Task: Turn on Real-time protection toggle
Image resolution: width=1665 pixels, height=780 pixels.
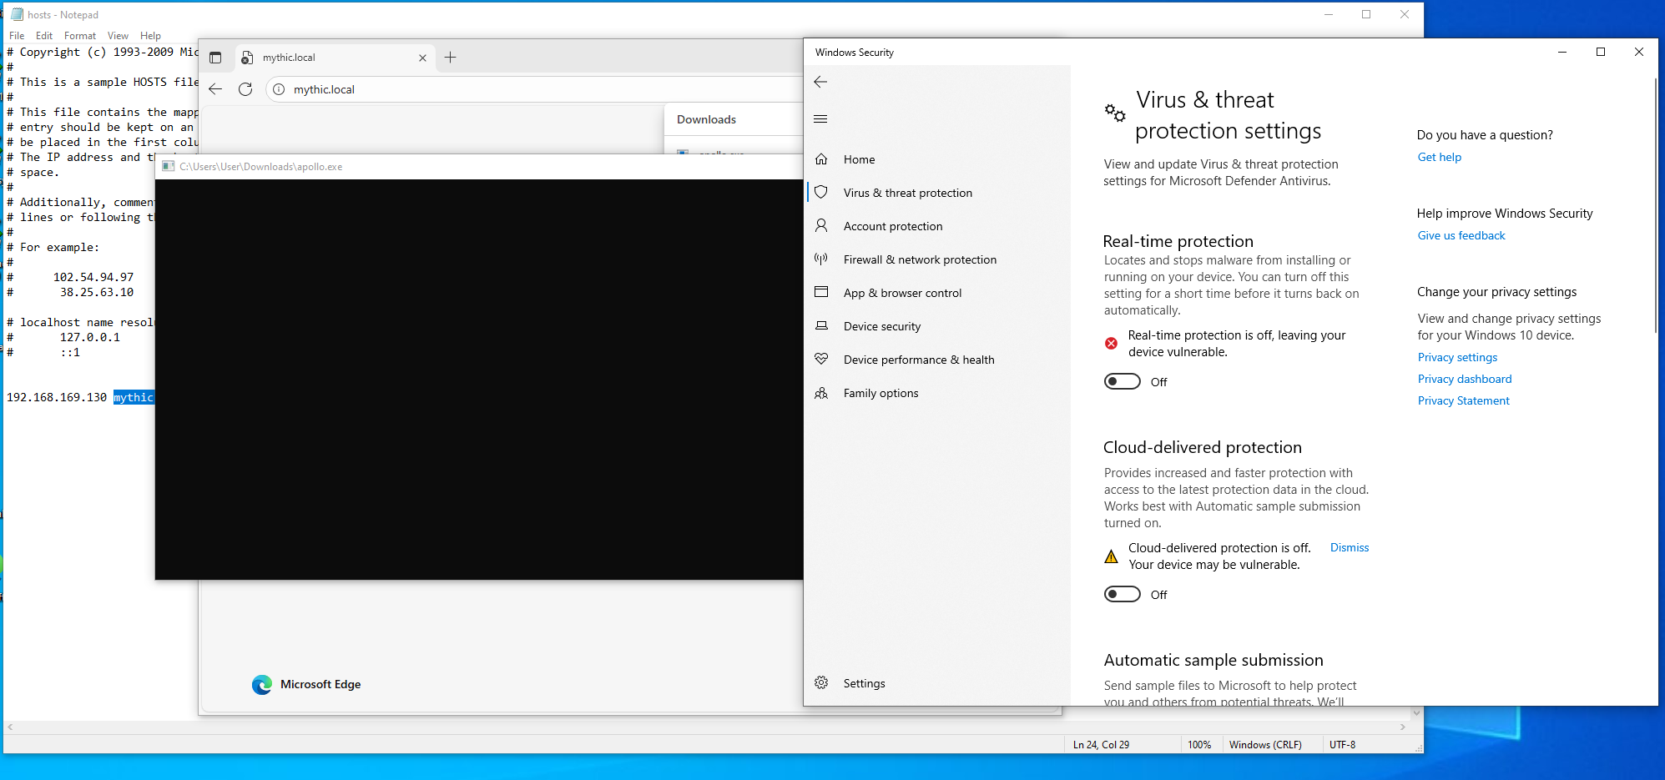Action: pyautogui.click(x=1122, y=381)
